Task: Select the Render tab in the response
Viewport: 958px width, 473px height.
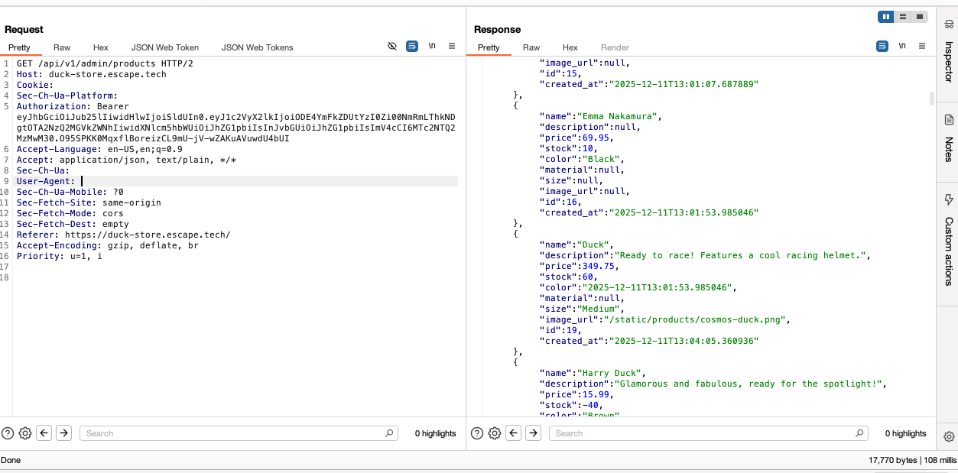Action: (x=614, y=47)
